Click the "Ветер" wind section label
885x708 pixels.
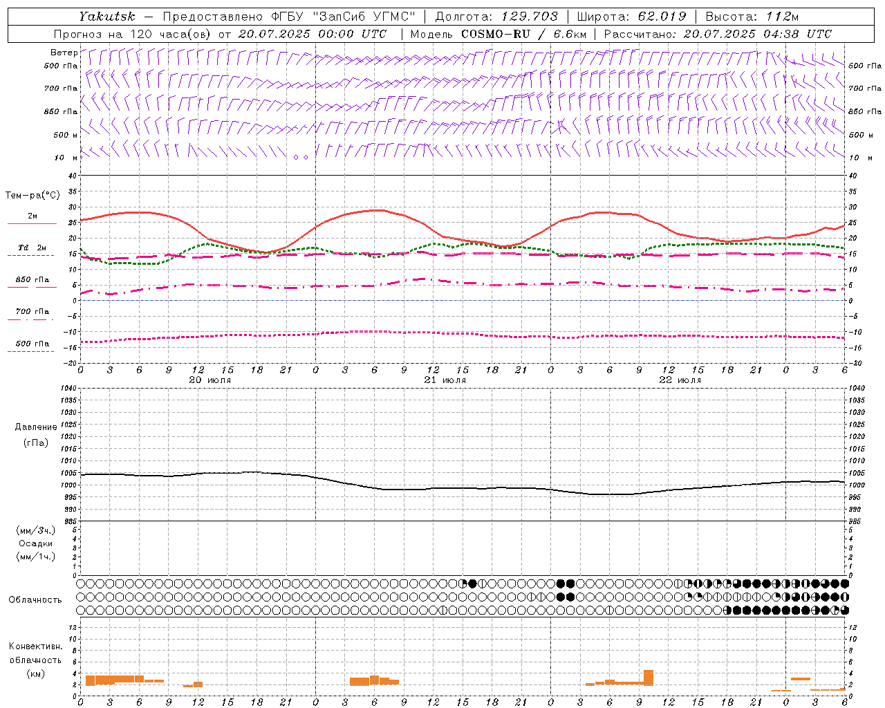(64, 53)
